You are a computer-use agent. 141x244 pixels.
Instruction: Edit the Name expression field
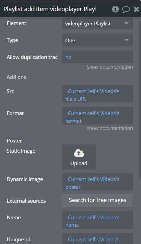tap(97, 220)
